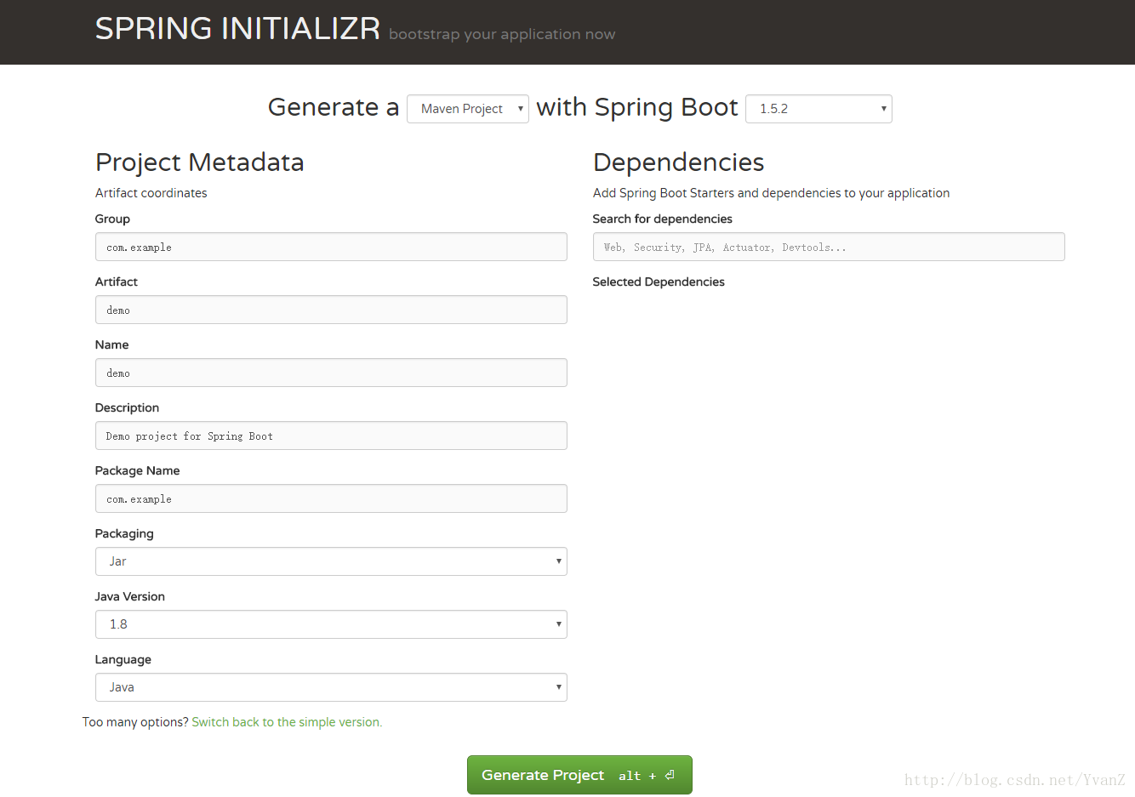Click the Package Name input field

[331, 498]
